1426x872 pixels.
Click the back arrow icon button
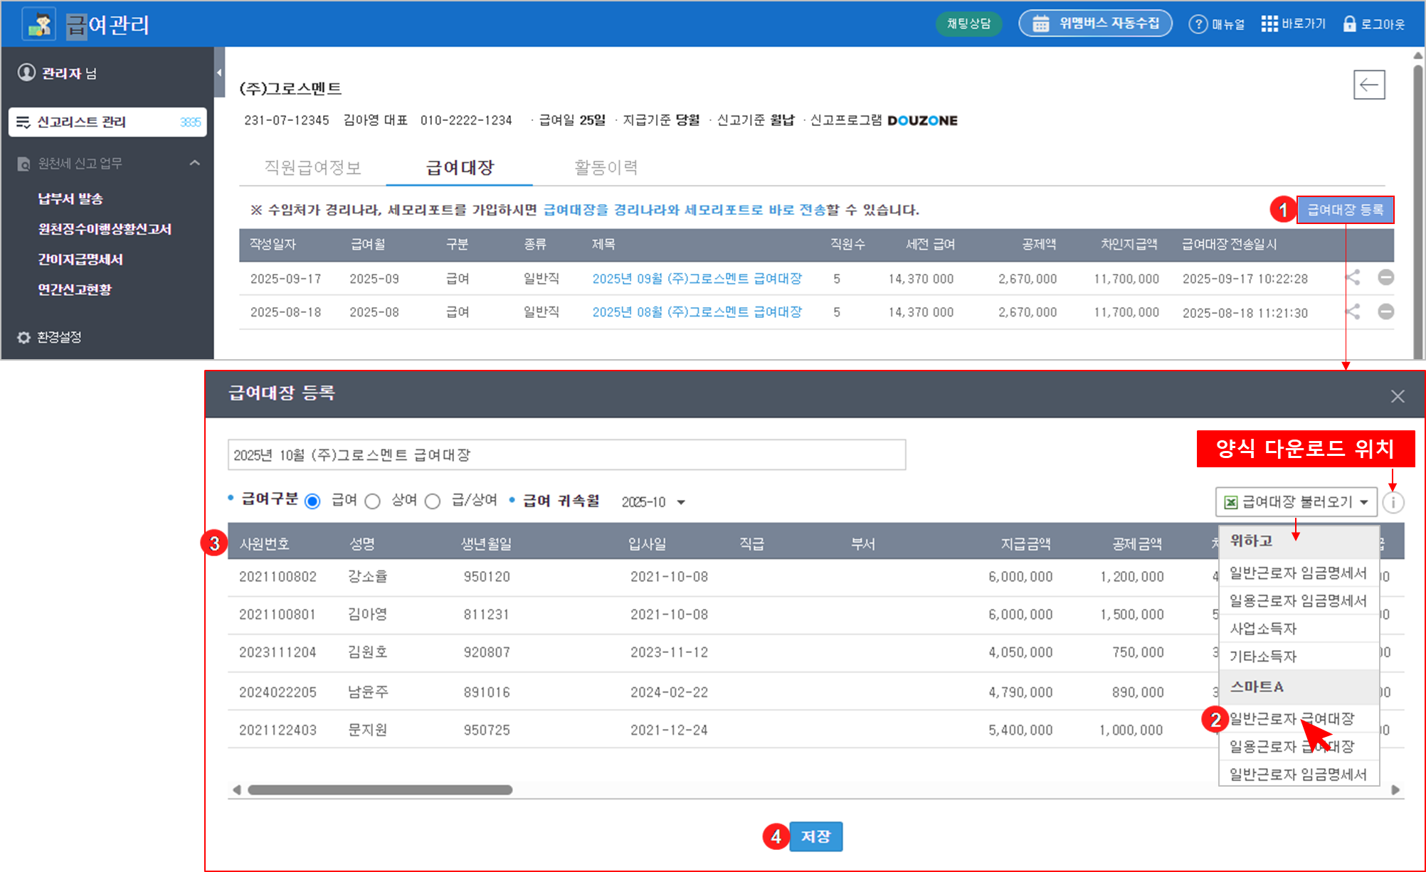[x=1368, y=85]
